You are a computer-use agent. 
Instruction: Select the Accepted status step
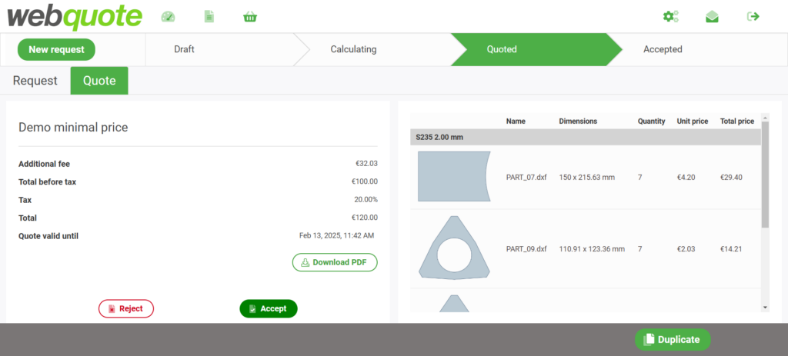coord(663,49)
